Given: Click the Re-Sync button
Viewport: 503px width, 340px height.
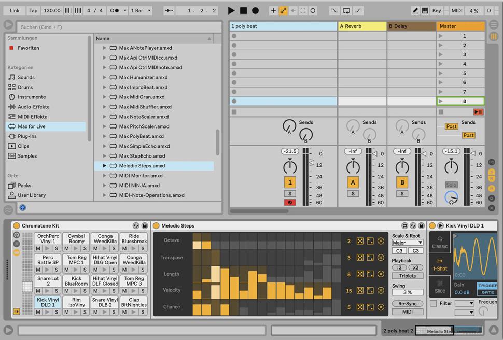Looking at the screenshot, I should 407,303.
